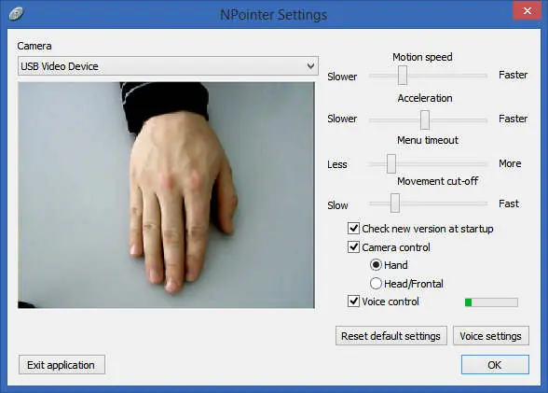The height and width of the screenshot is (393, 548).
Task: Open the Camera device dropdown arrow
Action: 310,65
